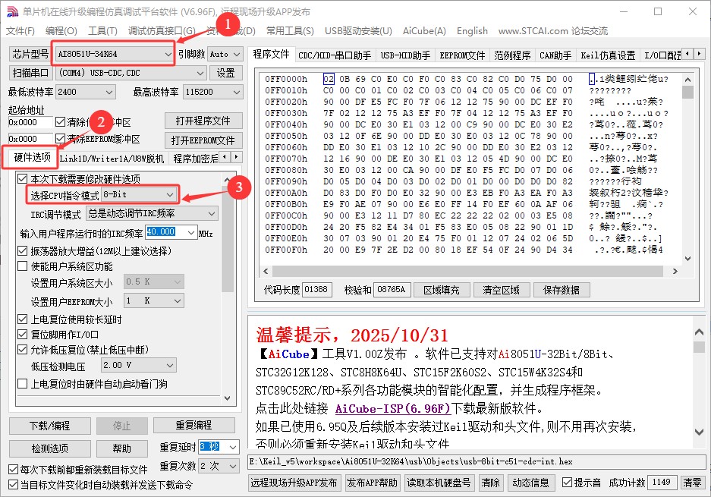Toggle 复位脚用作I/O口 option
This screenshot has height=497, width=711.
point(22,336)
